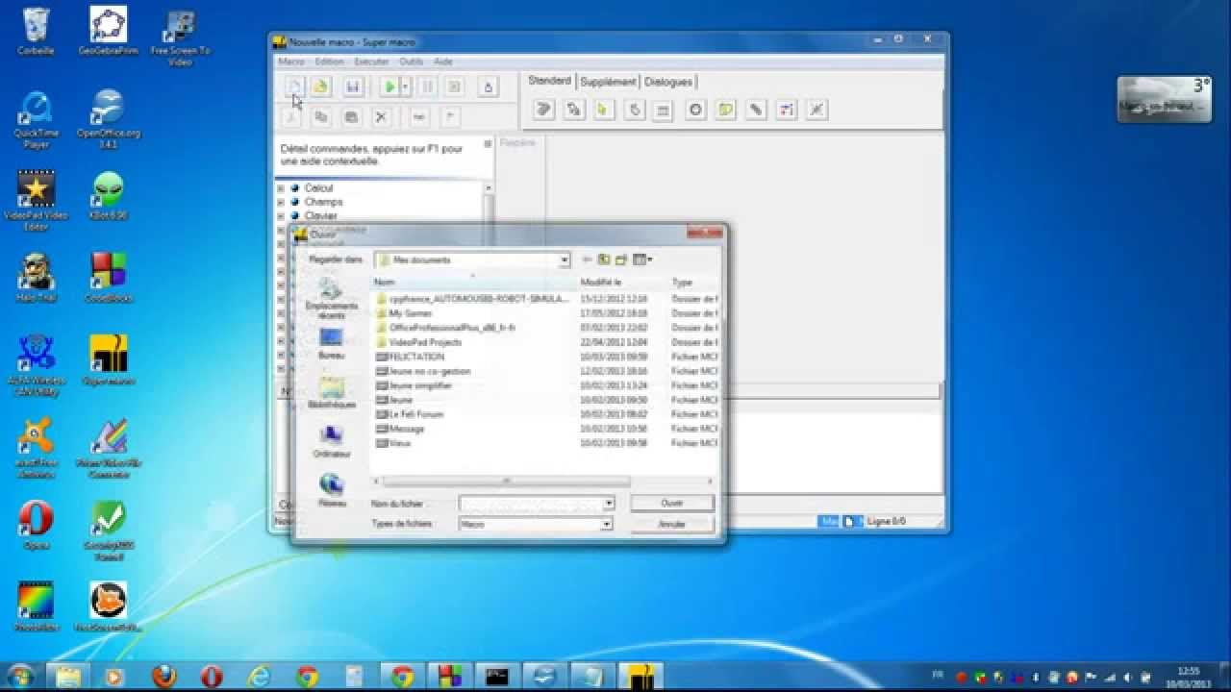Select the Message macro file
Image resolution: width=1231 pixels, height=692 pixels.
(x=407, y=429)
